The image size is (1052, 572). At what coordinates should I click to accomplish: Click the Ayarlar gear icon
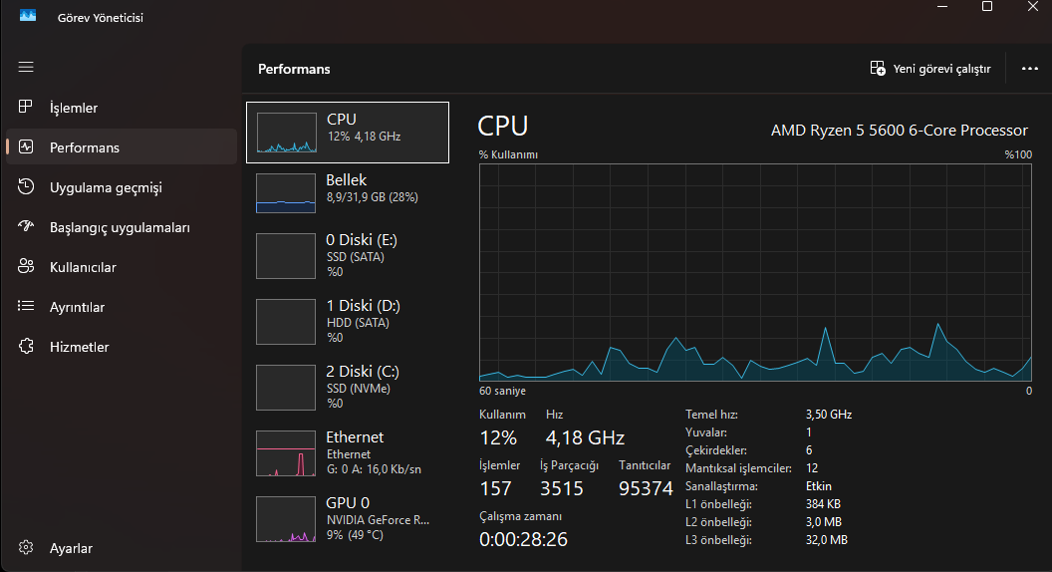pos(26,548)
